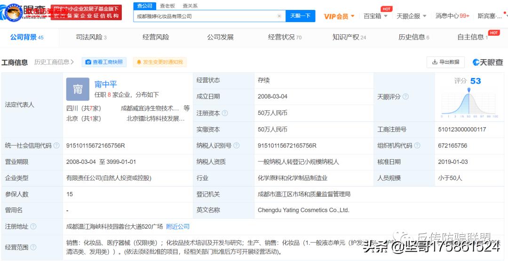Click 参保人数 value 15
Viewport: 508px width, 261px height.
coord(69,194)
